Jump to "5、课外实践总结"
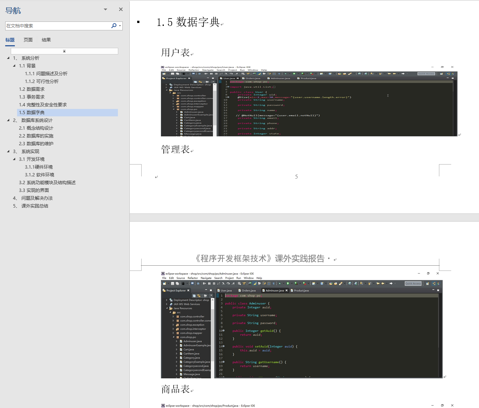The width and height of the screenshot is (479, 408). click(30, 206)
